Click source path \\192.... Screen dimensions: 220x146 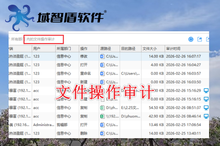(x=113, y=116)
